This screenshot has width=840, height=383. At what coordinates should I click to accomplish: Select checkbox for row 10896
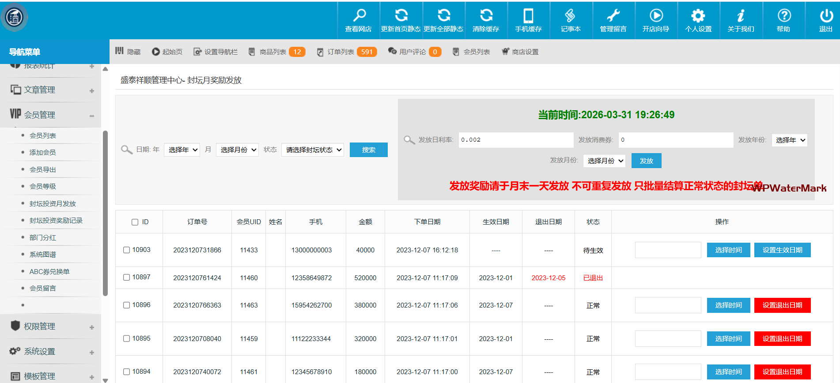tap(126, 305)
